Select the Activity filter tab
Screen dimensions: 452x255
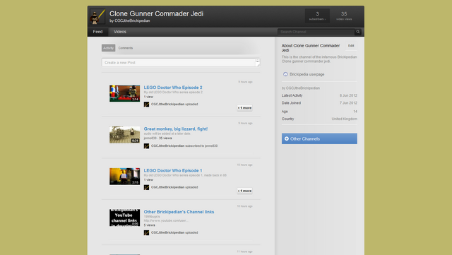point(108,48)
